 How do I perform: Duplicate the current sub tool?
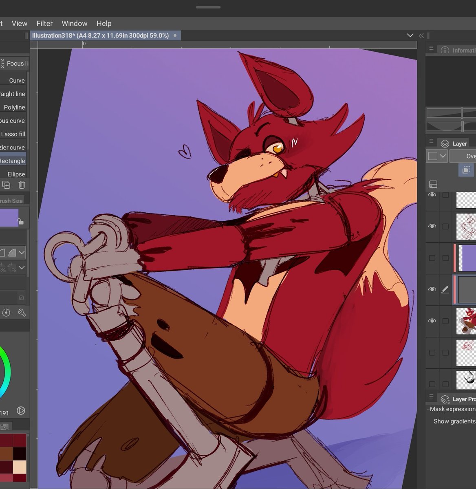coord(6,185)
